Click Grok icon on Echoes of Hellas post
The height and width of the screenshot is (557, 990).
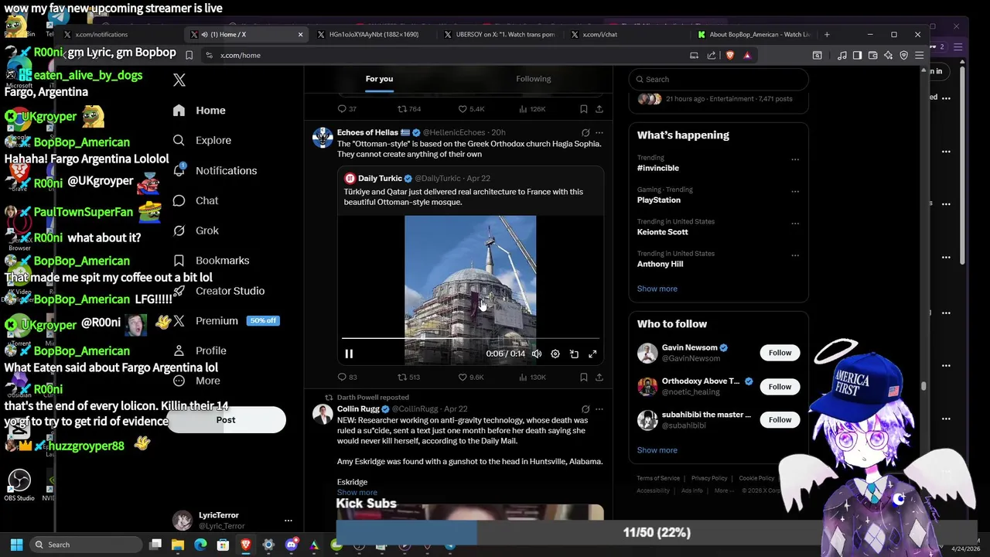coord(585,133)
